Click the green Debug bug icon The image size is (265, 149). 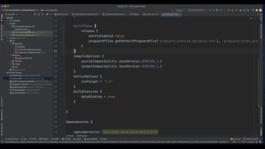(x=221, y=10)
